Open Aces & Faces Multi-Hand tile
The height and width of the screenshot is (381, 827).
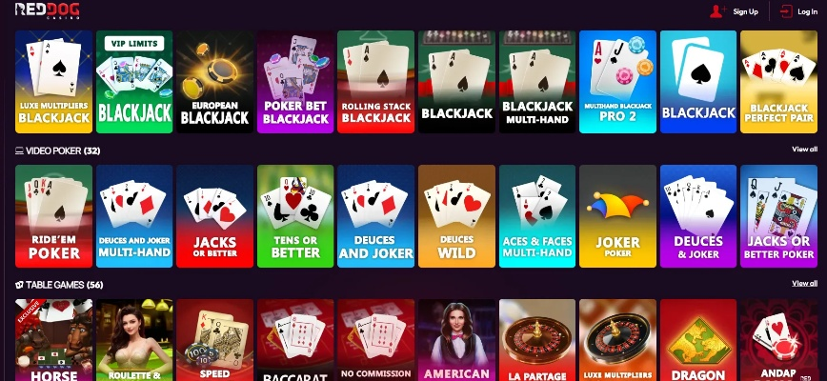537,216
